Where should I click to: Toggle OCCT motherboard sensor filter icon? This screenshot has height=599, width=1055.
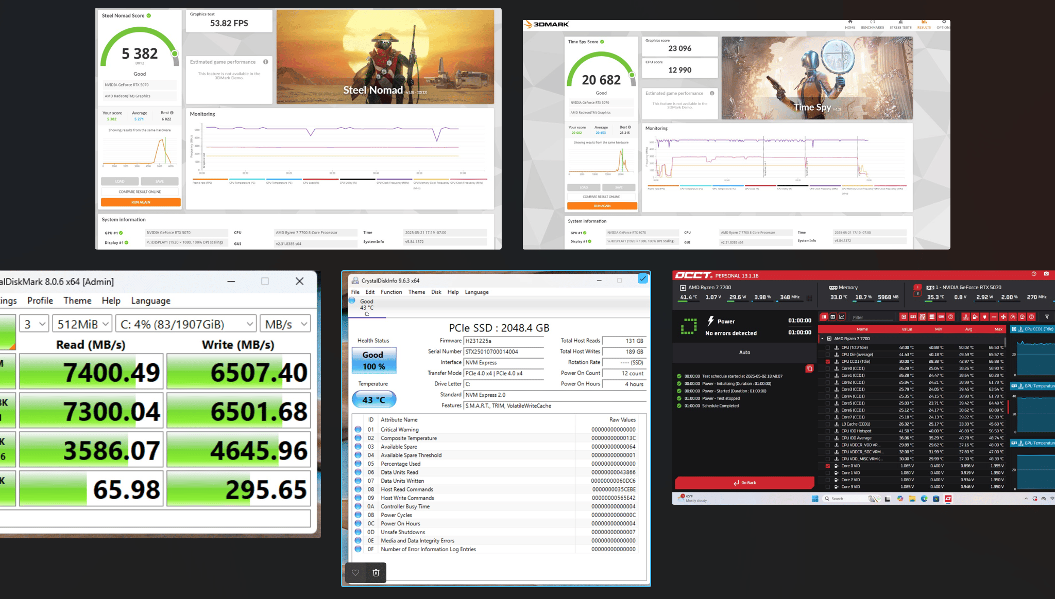(922, 317)
